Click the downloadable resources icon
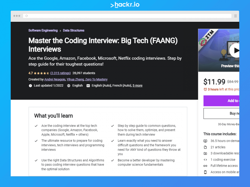 pyautogui.click(x=205, y=153)
